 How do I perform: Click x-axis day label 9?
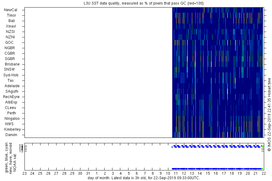(x=160, y=173)
